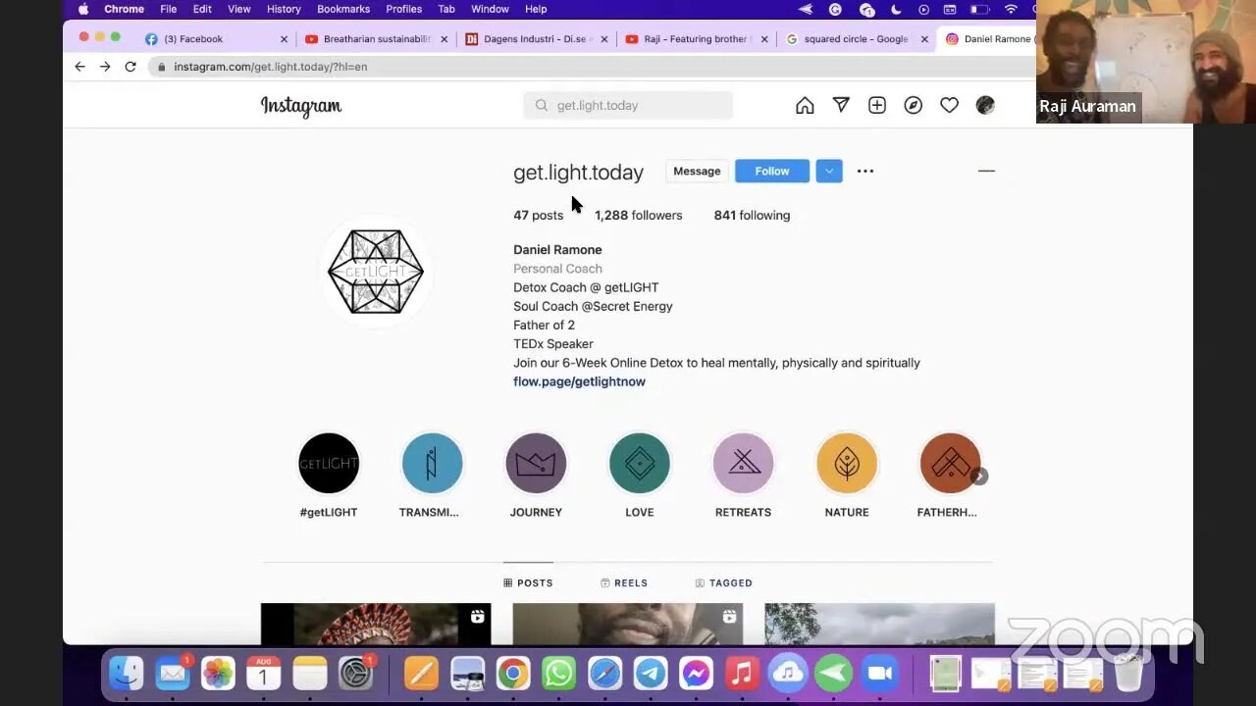Open the Chrome File menu
The image size is (1256, 706).
coord(169,9)
